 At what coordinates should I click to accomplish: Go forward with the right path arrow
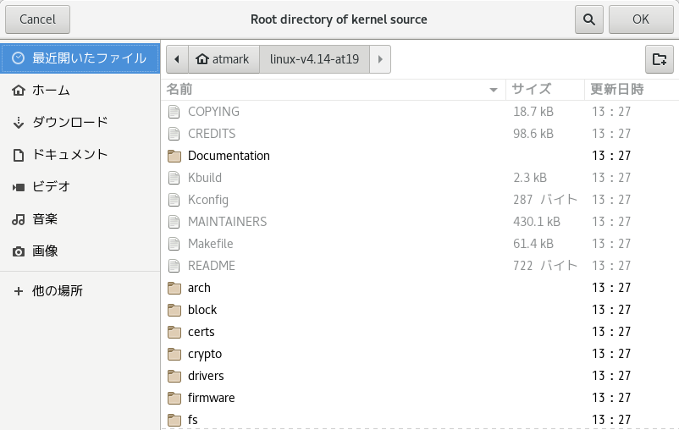pos(380,59)
